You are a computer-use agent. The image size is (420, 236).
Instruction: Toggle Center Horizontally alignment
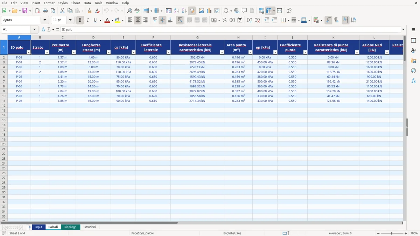coord(138,20)
